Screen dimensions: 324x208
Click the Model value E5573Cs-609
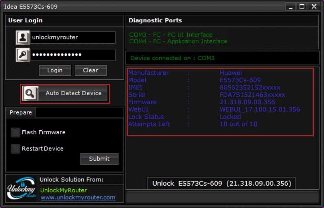(240, 80)
